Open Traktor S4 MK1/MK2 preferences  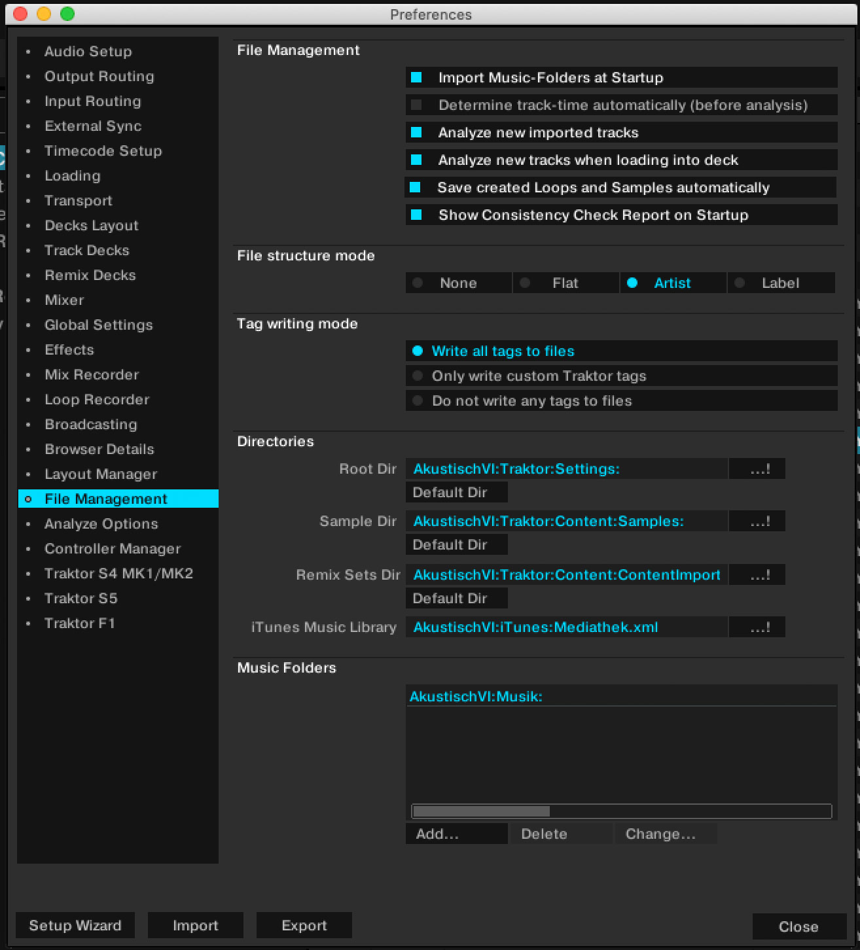118,574
